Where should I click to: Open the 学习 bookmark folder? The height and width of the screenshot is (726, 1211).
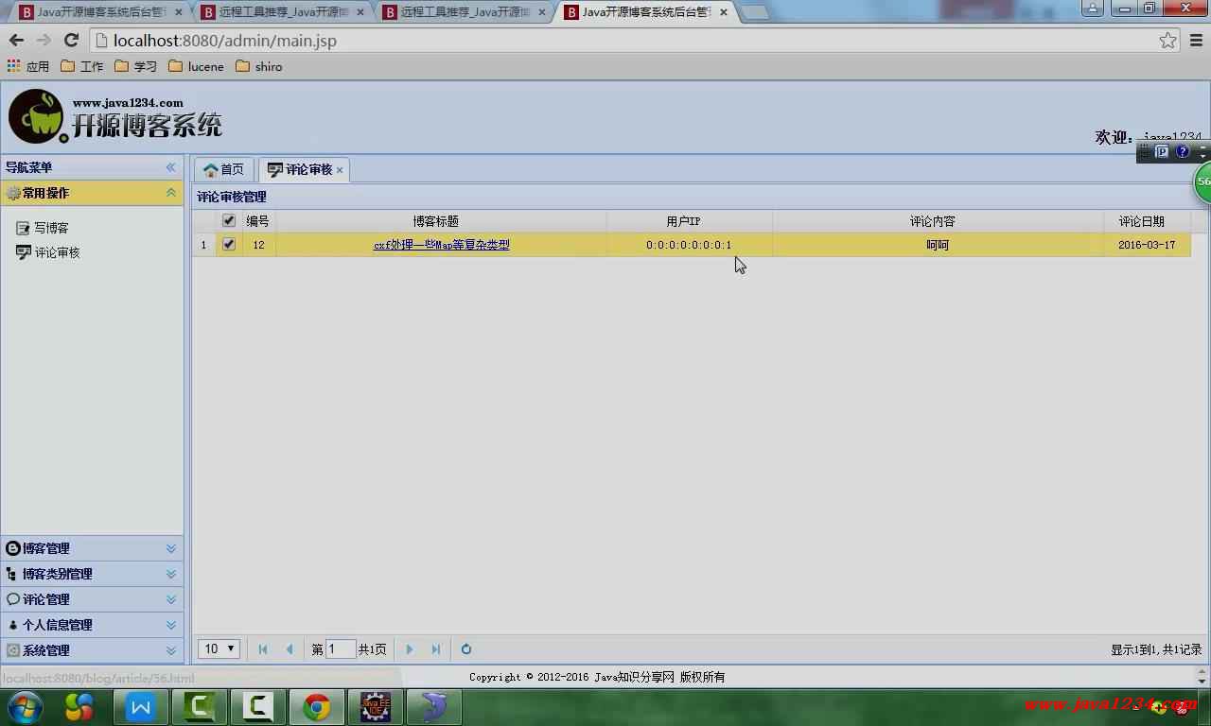135,66
